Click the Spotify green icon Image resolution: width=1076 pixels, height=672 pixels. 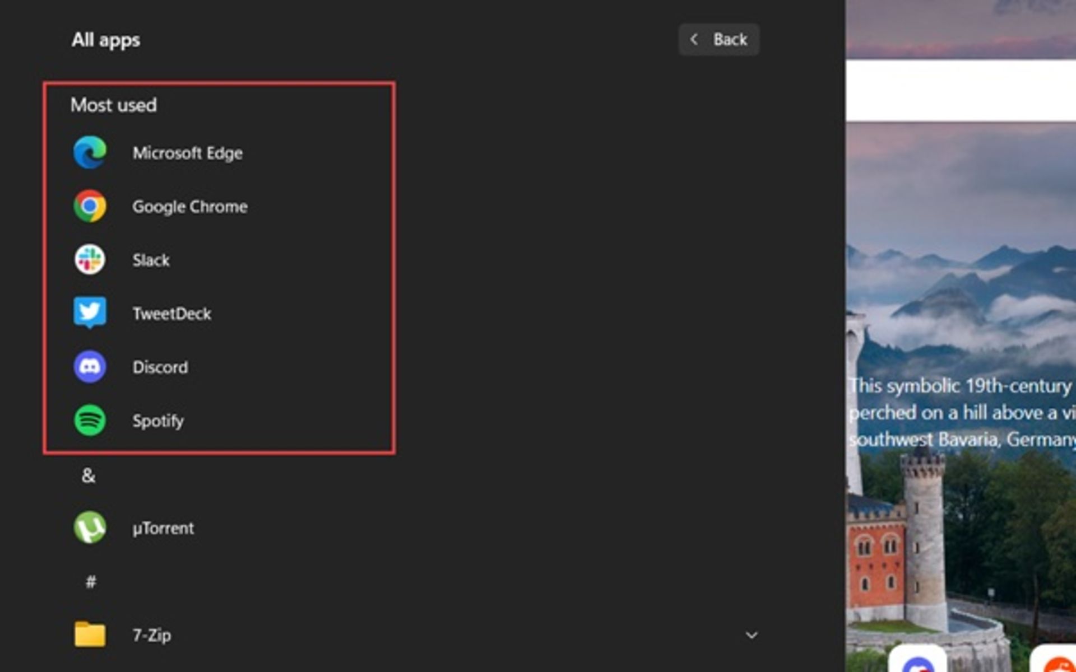90,421
